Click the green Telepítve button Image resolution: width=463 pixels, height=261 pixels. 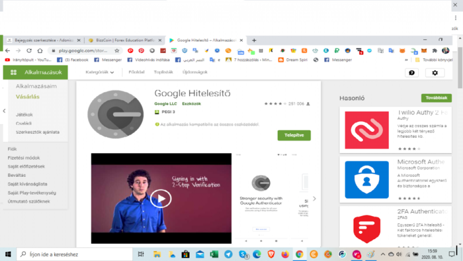click(x=294, y=135)
